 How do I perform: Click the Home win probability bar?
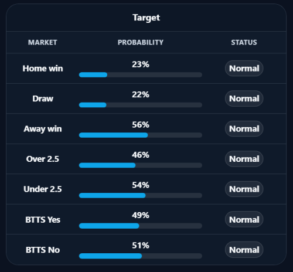pos(141,74)
